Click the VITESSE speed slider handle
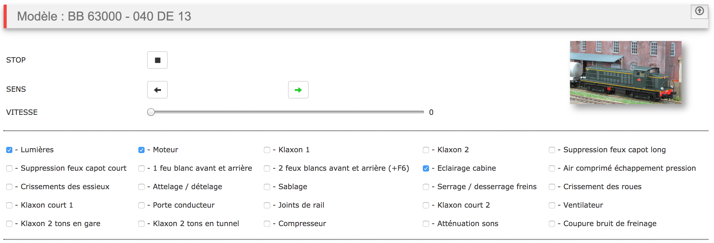The height and width of the screenshot is (243, 714). (151, 112)
